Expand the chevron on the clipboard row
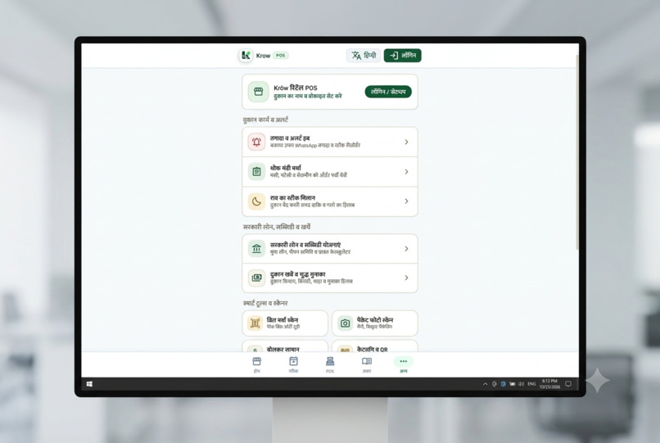Image resolution: width=660 pixels, height=443 pixels. coord(406,172)
